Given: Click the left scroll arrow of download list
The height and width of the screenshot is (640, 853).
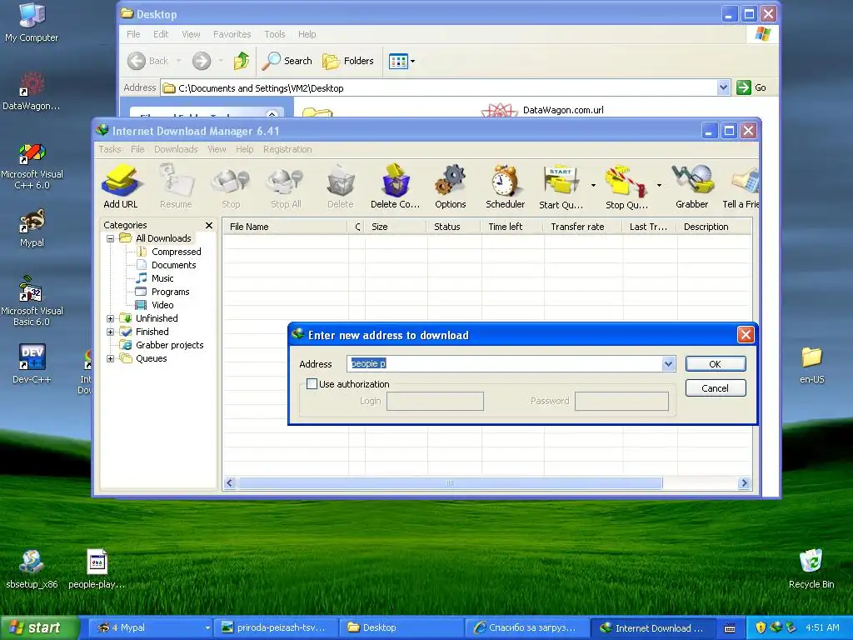Looking at the screenshot, I should coord(230,482).
